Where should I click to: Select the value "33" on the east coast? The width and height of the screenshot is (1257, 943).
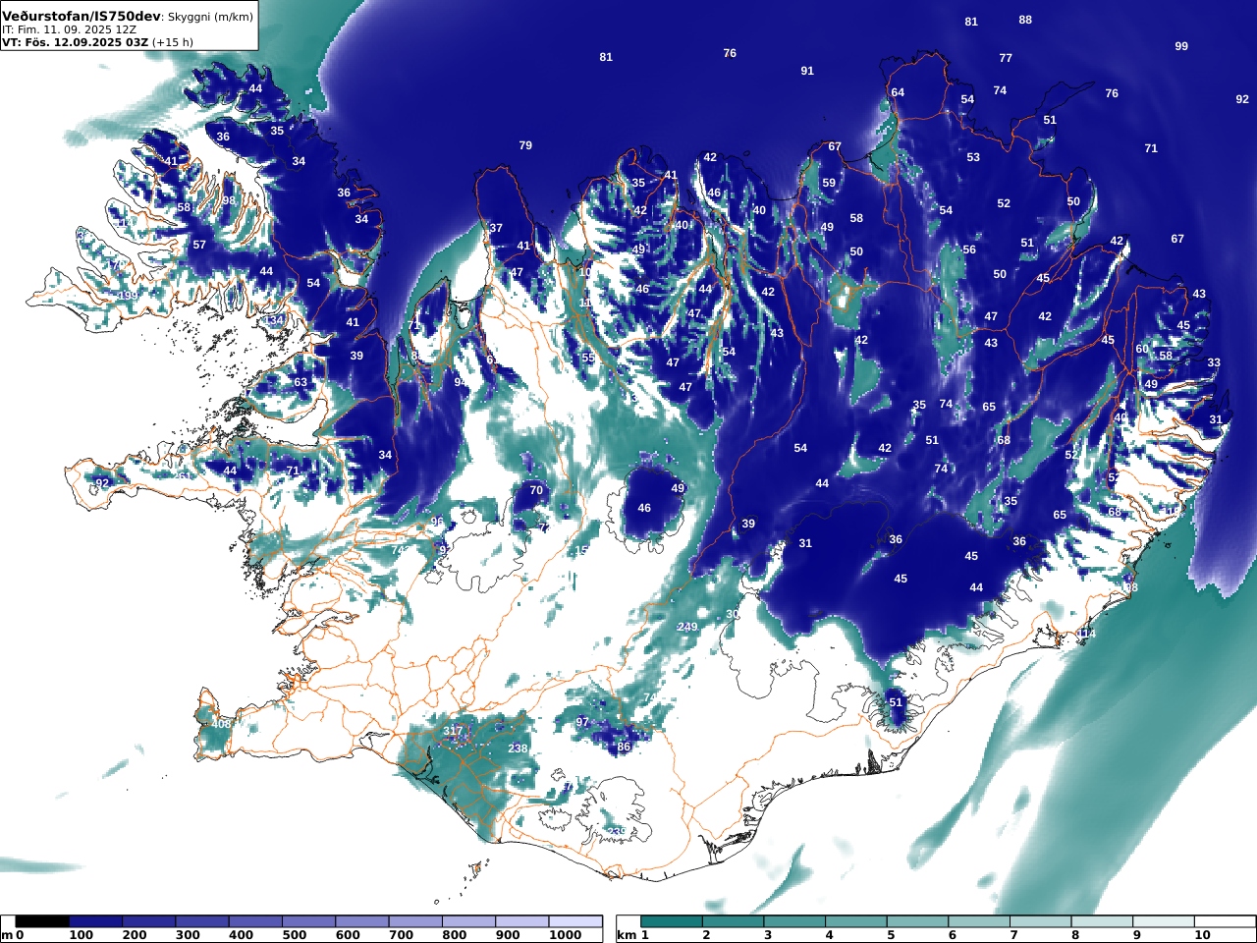click(1214, 362)
